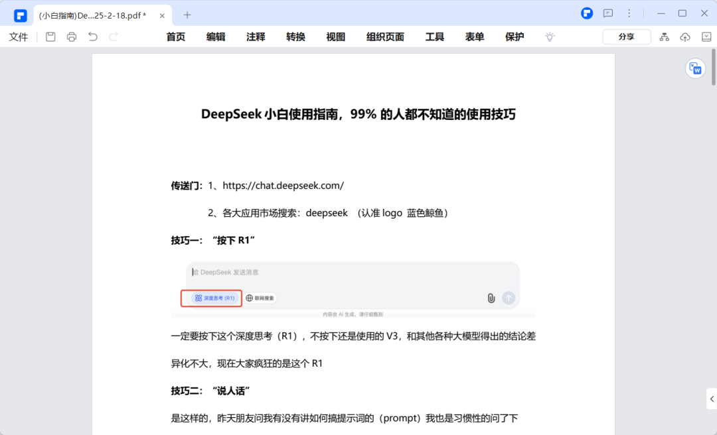Viewport: 717px width, 435px height.
Task: Open the 文件 menu
Action: 19,37
